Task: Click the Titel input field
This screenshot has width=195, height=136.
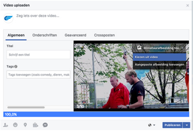Action: point(38,55)
